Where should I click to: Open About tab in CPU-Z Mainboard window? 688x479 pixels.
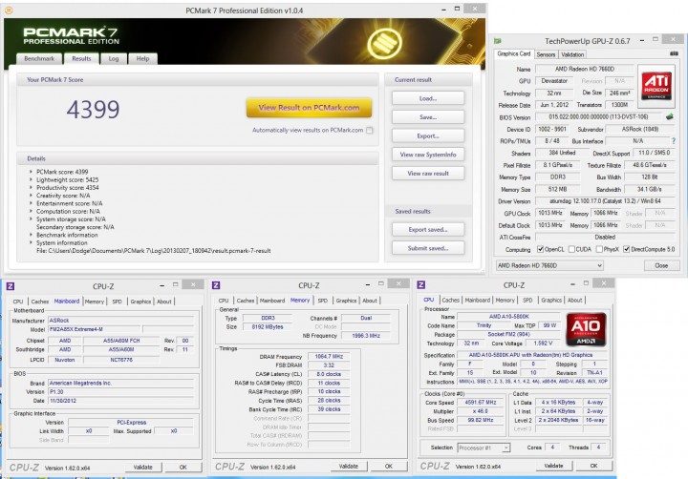[x=164, y=302]
